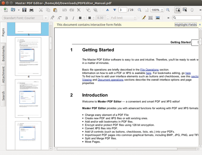202x155 pixels.
Task: Expand main toolbar overflow chevron
Action: 200,10
